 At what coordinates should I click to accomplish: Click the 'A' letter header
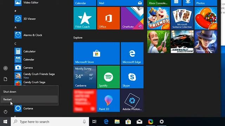pos(15,27)
